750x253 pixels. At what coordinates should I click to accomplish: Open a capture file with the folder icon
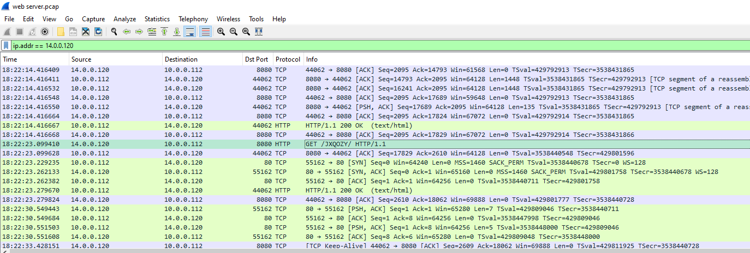click(x=61, y=32)
